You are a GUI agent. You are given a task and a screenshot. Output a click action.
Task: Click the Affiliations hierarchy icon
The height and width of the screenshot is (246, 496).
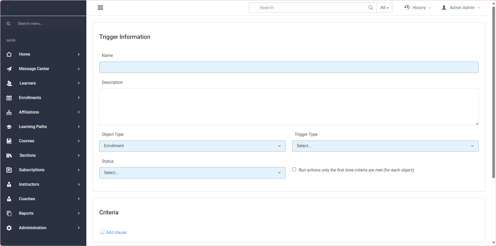coord(9,112)
